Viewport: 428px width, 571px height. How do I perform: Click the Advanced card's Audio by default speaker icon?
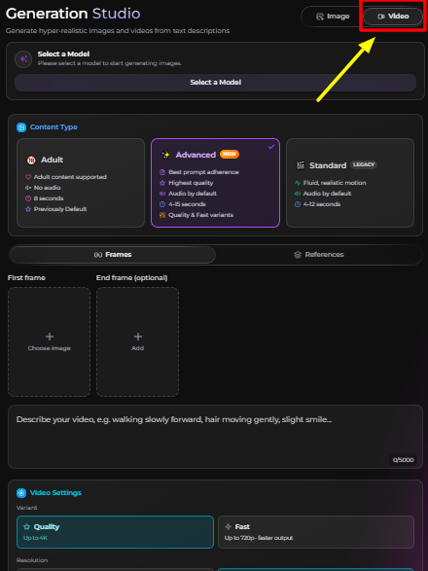point(162,194)
